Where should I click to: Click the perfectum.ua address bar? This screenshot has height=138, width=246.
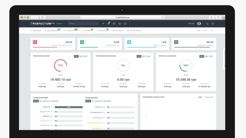[122, 17]
